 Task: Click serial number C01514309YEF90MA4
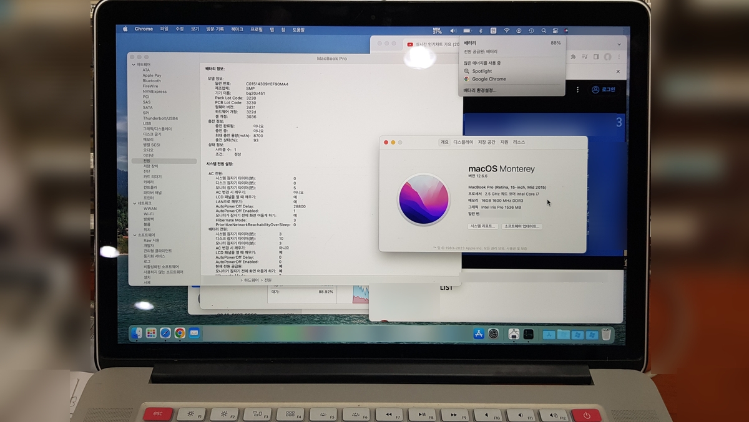pyautogui.click(x=267, y=84)
